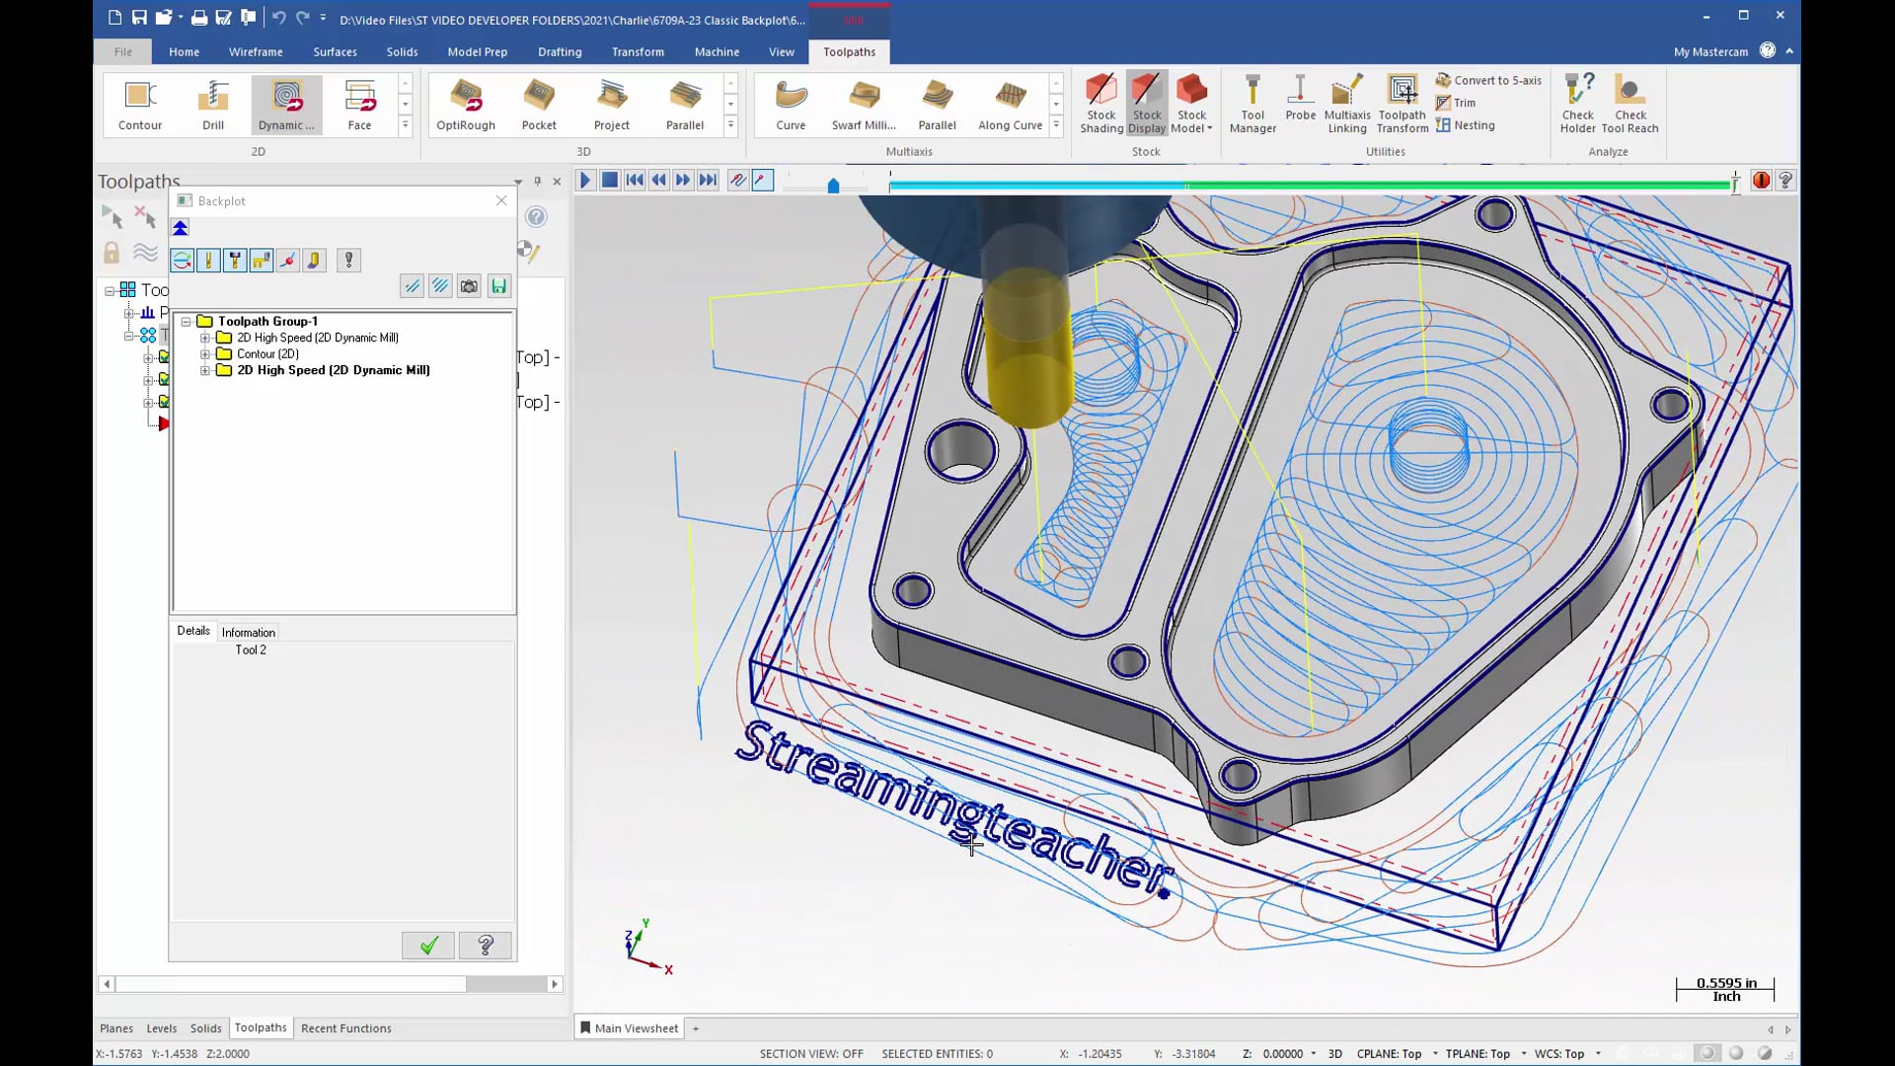The height and width of the screenshot is (1066, 1895).
Task: Choose the Along Curve toolpath
Action: (1010, 105)
